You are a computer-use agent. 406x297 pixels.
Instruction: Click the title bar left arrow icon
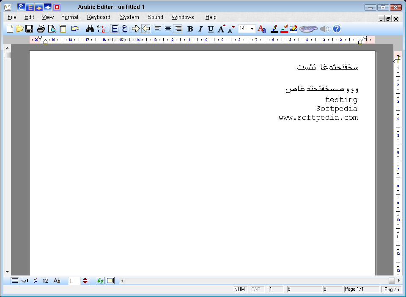point(48,7)
